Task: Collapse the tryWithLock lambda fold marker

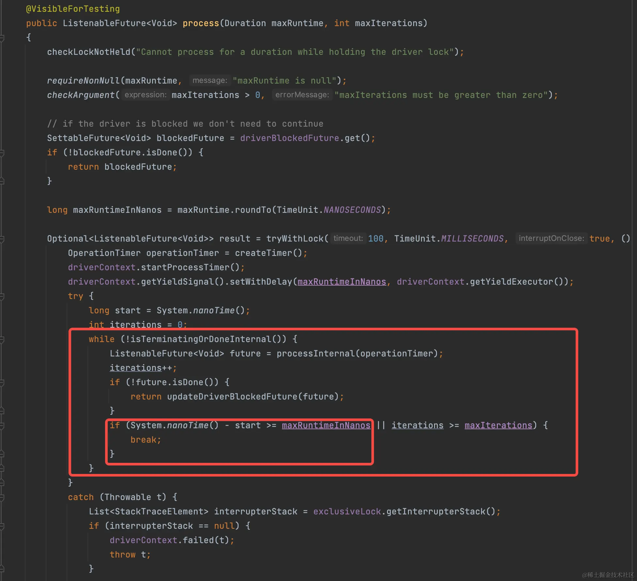Action: tap(2, 239)
